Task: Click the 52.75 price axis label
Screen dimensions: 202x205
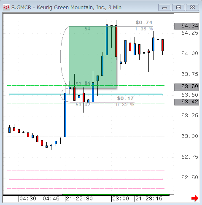Action: (x=190, y=157)
